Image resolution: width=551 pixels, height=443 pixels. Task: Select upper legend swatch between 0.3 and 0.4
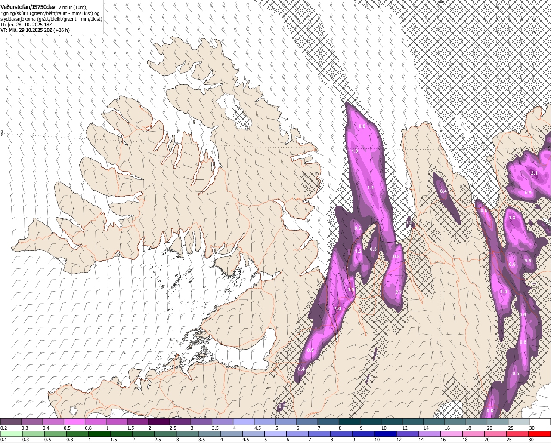coord(32,422)
